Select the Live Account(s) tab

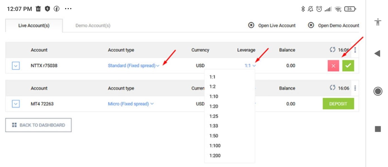pyautogui.click(x=34, y=26)
